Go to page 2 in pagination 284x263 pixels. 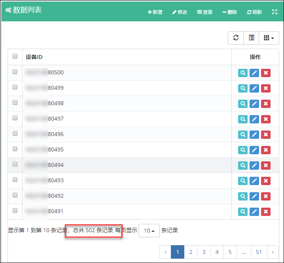coord(191,252)
